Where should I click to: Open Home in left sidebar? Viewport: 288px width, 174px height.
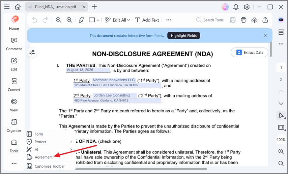tap(14, 23)
